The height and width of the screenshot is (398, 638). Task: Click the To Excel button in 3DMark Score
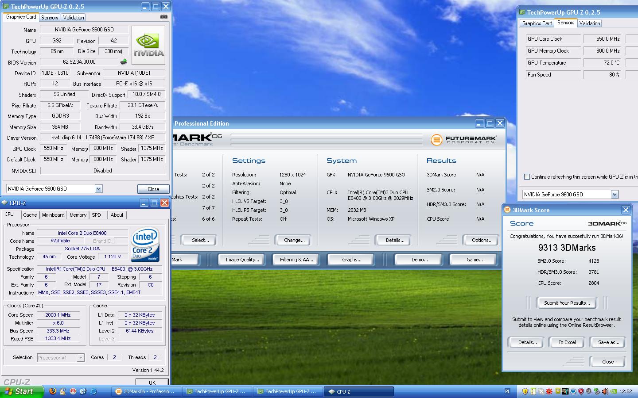point(567,342)
